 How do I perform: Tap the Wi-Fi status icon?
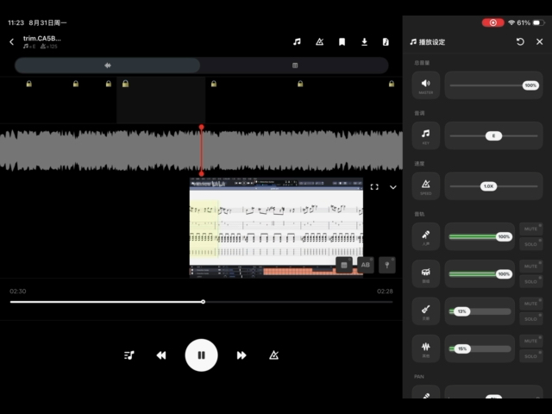pos(511,22)
